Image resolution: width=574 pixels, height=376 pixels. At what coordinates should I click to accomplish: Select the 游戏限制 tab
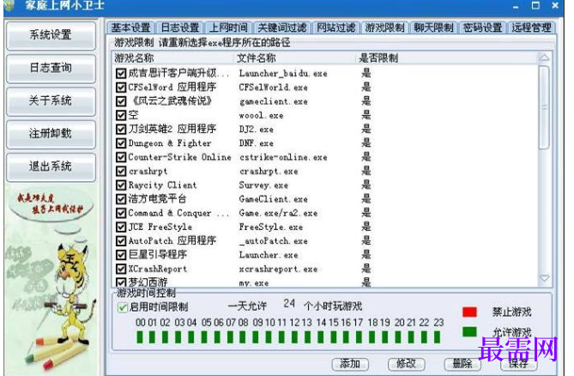384,27
